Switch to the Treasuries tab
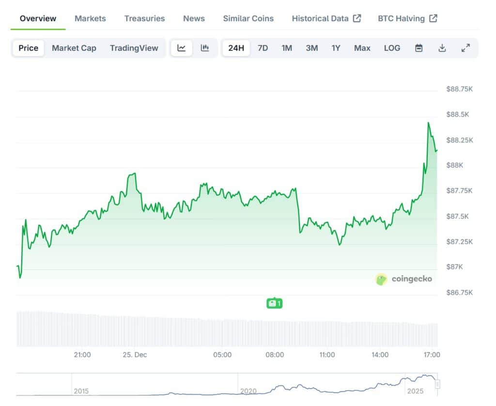Screen dimensions: 496x406 point(144,18)
